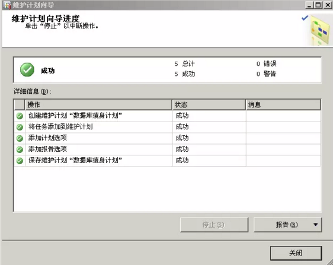Select the 创建维护计划“数据库瘦身计划” row
Image resolution: width=333 pixels, height=265 pixels.
coord(167,116)
